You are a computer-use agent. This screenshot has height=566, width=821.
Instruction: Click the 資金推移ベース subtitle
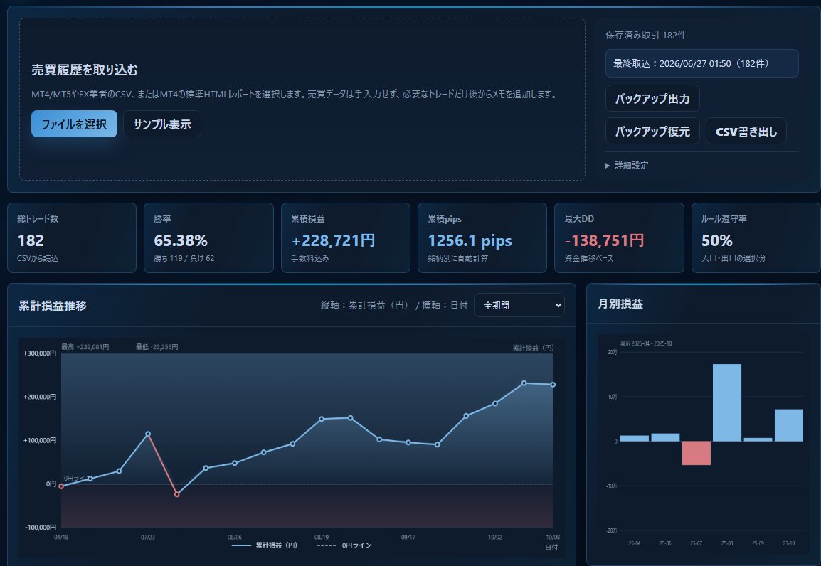click(x=588, y=258)
